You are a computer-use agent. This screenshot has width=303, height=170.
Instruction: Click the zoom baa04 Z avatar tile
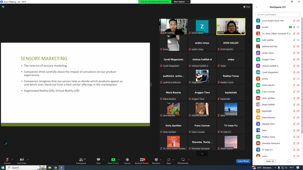pos(202,26)
